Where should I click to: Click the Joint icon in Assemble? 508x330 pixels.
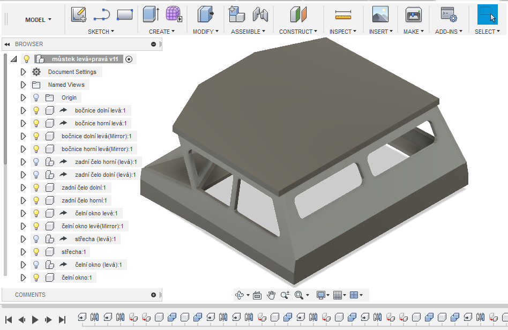click(x=260, y=14)
